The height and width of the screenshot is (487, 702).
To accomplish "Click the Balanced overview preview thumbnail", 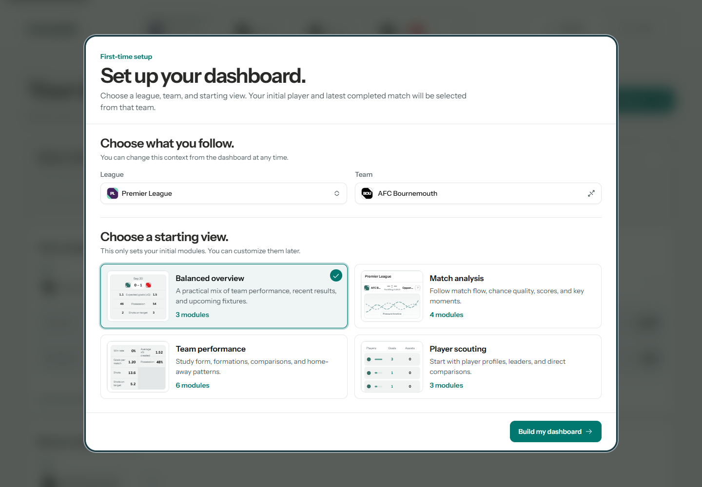I will pyautogui.click(x=138, y=296).
